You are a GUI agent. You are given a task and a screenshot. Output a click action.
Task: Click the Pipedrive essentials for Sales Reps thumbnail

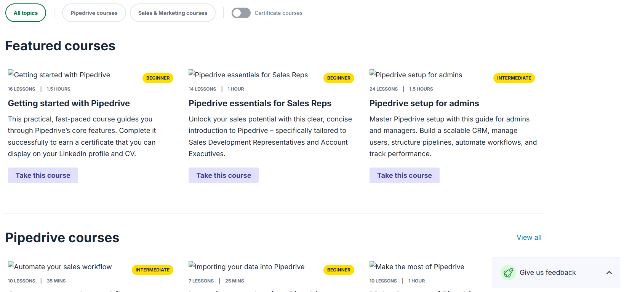(x=248, y=75)
